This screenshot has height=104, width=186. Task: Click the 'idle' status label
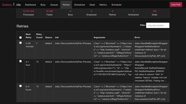(x=18, y=5)
